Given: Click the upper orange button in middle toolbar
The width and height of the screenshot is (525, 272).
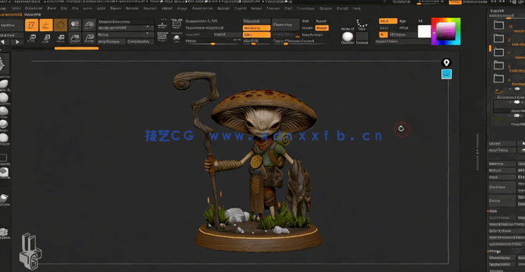Looking at the screenshot, I should click(x=257, y=28).
